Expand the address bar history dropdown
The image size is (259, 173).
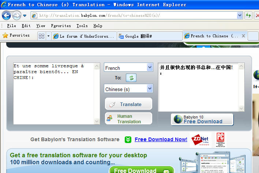coord(240,15)
